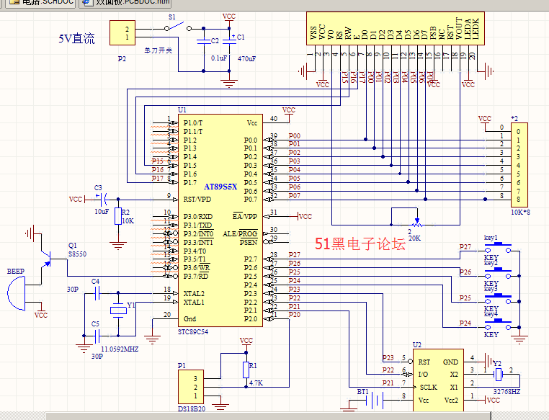The image size is (549, 420).
Task: Select the bottom KEY push button on P24
Action: (x=501, y=322)
